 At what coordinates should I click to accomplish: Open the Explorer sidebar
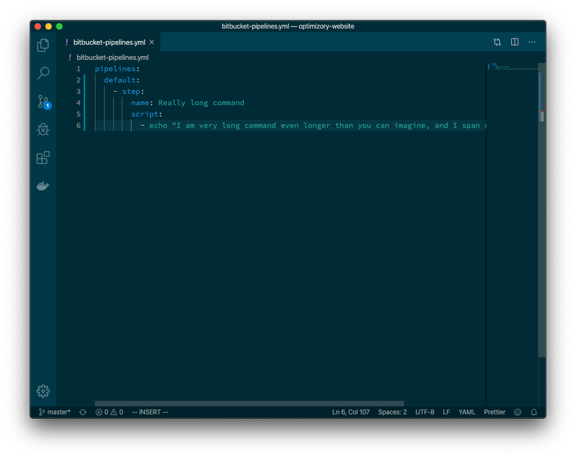pyautogui.click(x=43, y=44)
